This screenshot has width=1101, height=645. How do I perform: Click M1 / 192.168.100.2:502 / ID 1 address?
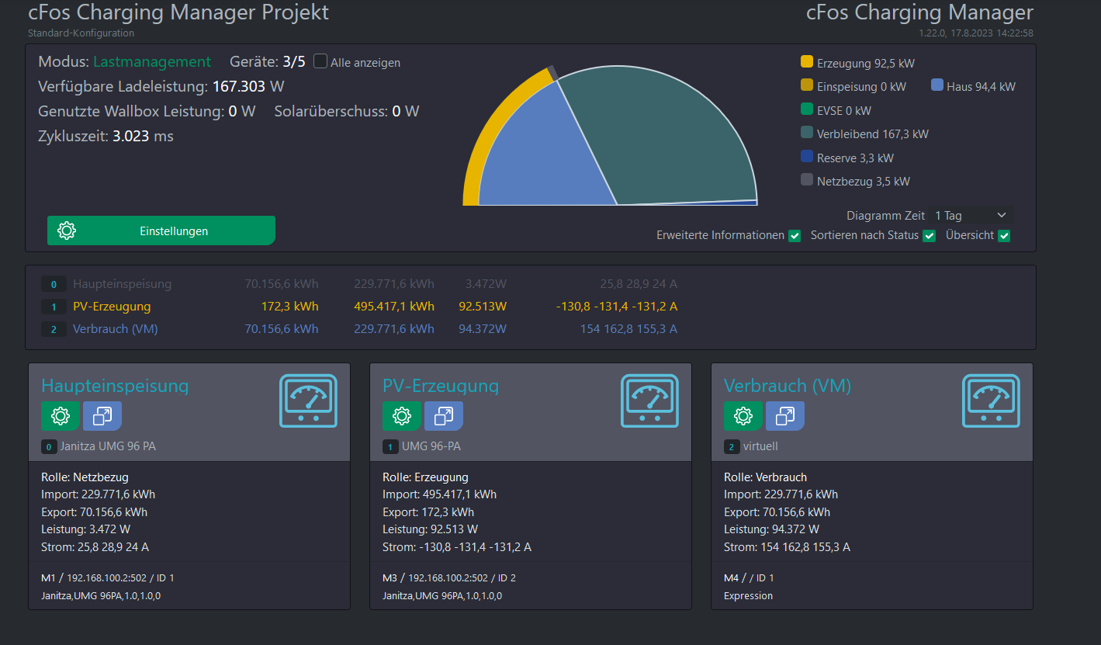107,578
